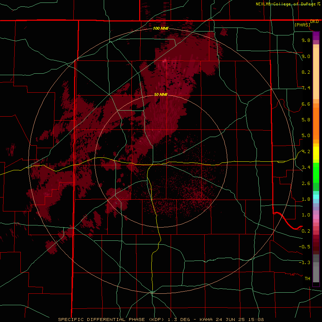This screenshot has height=322, width=322.
Task: Click the 1.0 legend value
Action: pyautogui.click(x=306, y=215)
